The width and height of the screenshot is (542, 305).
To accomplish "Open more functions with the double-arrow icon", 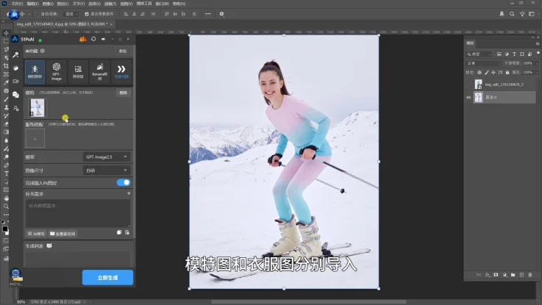I will click(x=121, y=71).
